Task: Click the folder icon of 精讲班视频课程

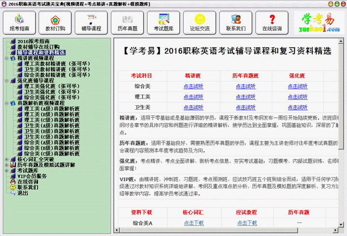Action: pos(13,58)
